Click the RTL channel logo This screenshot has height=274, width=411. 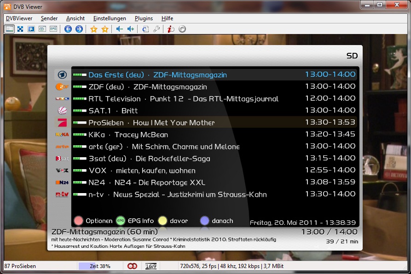62,99
